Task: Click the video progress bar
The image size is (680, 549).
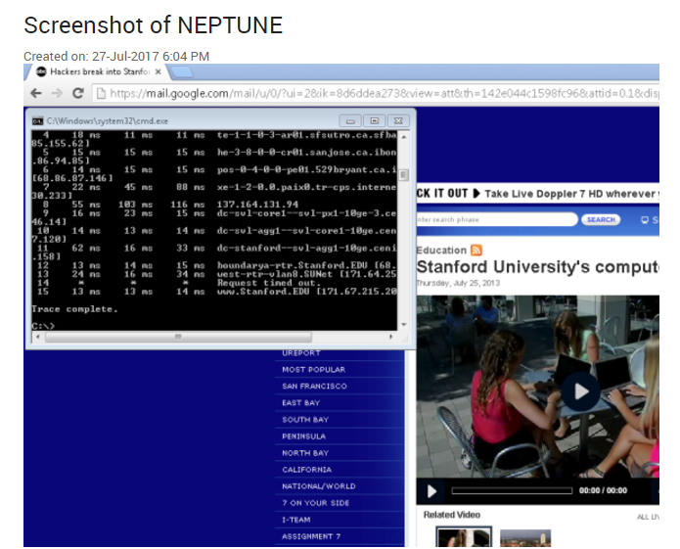Action: pos(511,490)
